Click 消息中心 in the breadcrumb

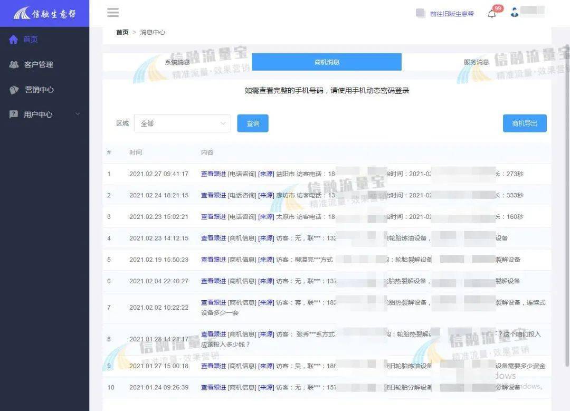(153, 32)
